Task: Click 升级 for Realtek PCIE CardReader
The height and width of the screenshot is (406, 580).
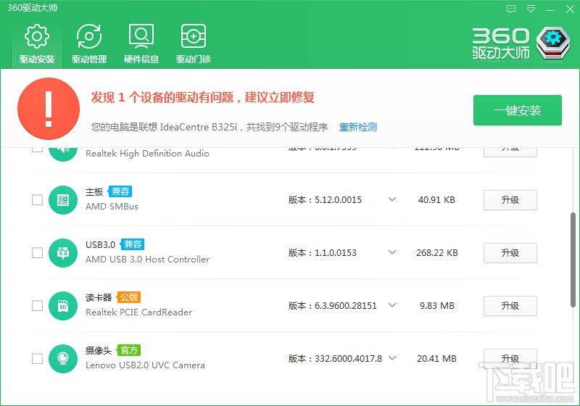Action: [510, 306]
